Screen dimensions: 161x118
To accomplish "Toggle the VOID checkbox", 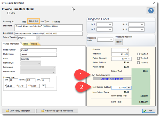I will tap(9, 13).
